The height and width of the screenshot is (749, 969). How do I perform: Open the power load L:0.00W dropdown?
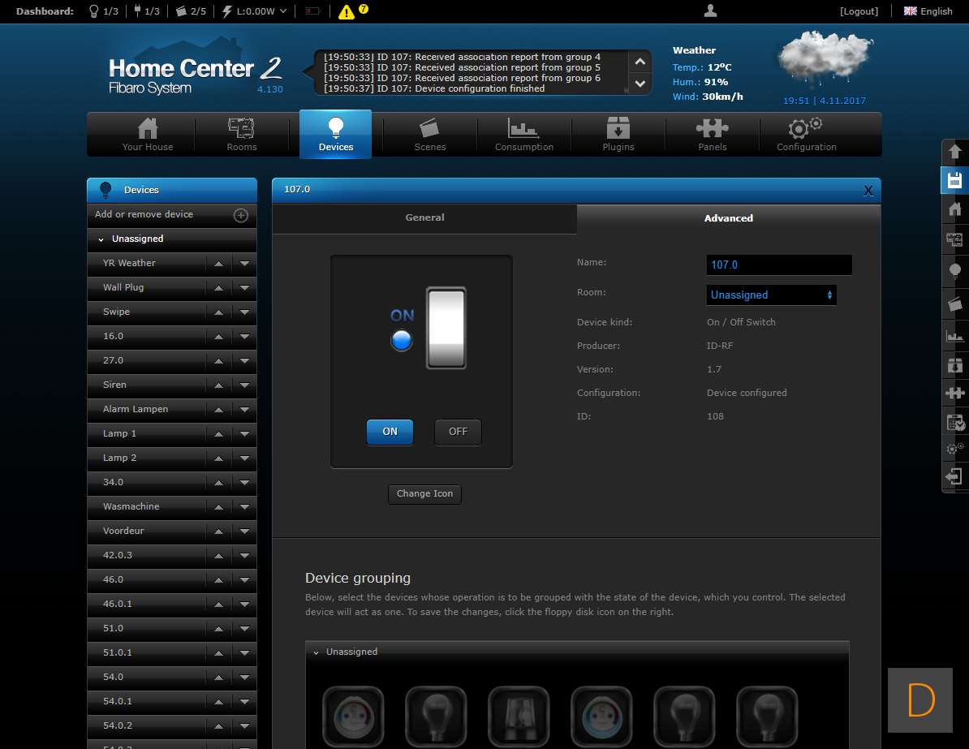click(255, 11)
